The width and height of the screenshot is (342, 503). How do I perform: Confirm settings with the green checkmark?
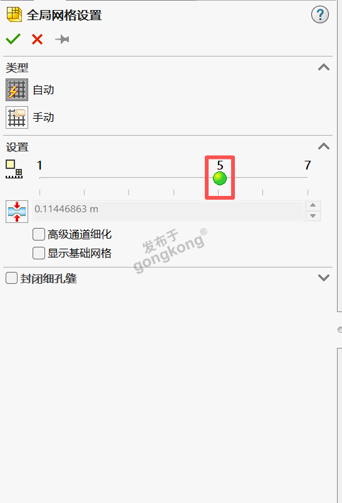13,39
